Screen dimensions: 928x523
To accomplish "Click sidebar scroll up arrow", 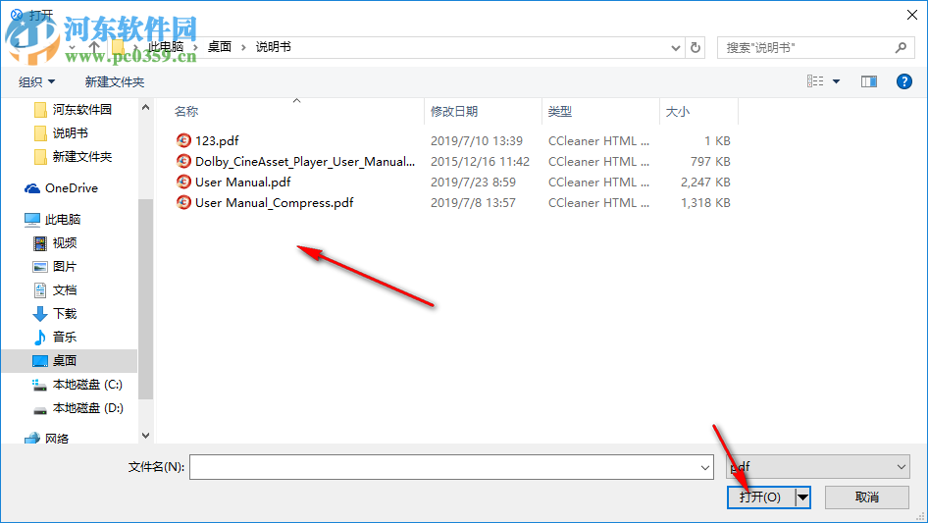I will point(145,108).
